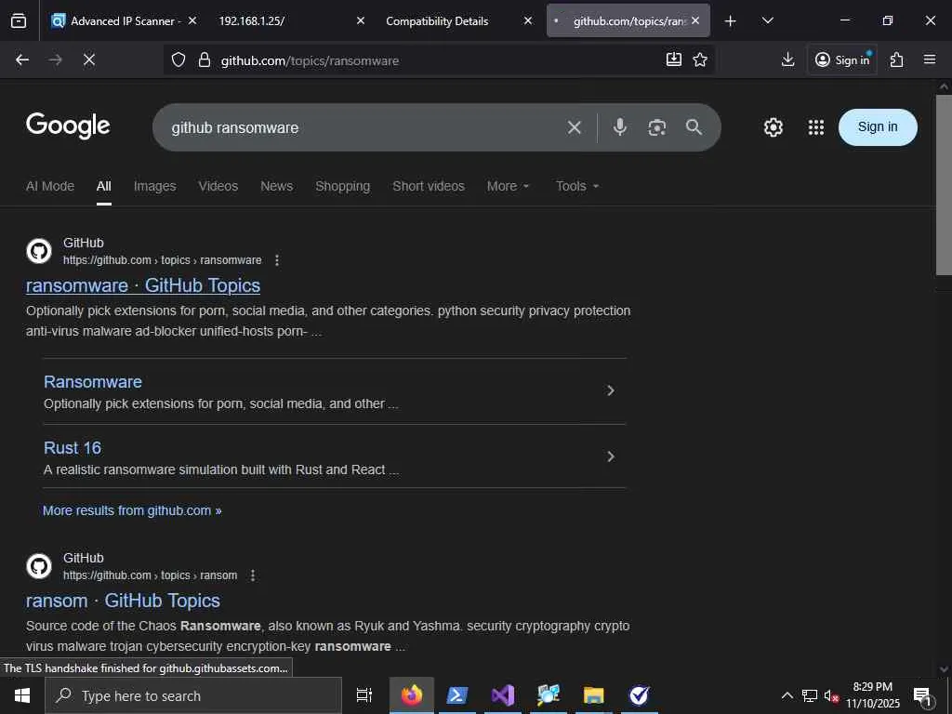Clear the Google search box text
The height and width of the screenshot is (714, 952).
574,127
